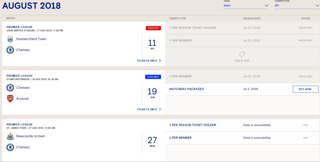320x162 pixels.
Task: Click Status column header
Action: (306, 18)
